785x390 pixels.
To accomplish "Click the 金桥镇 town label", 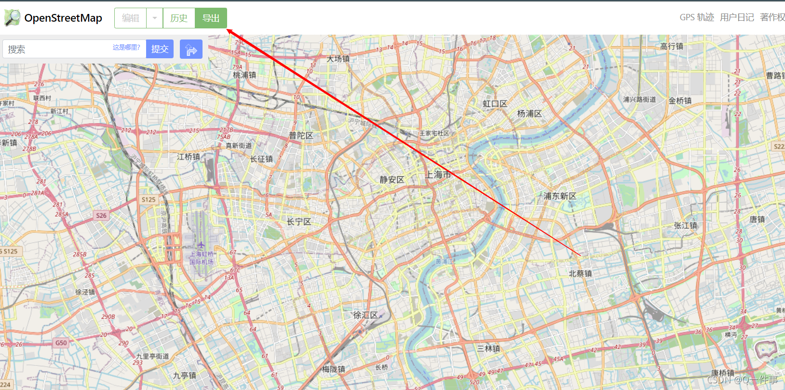I will (680, 101).
